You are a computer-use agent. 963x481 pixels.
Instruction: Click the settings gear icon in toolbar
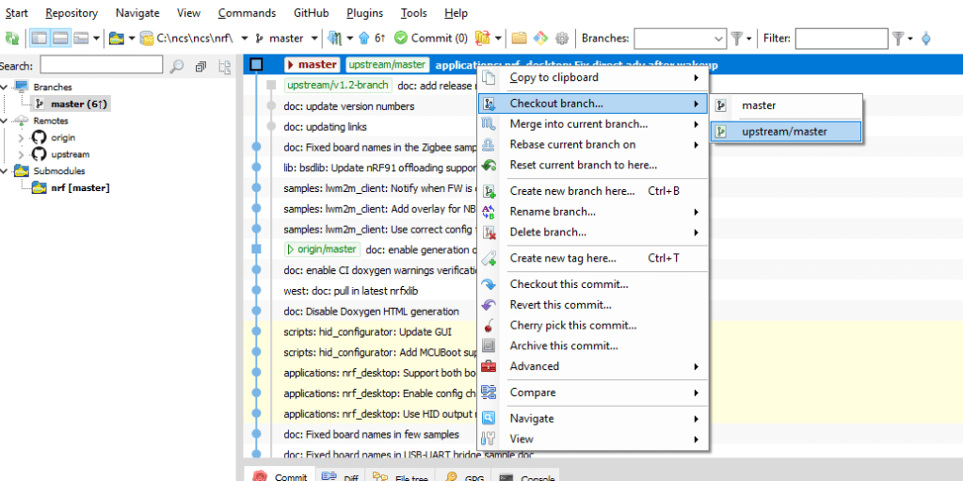pyautogui.click(x=562, y=39)
